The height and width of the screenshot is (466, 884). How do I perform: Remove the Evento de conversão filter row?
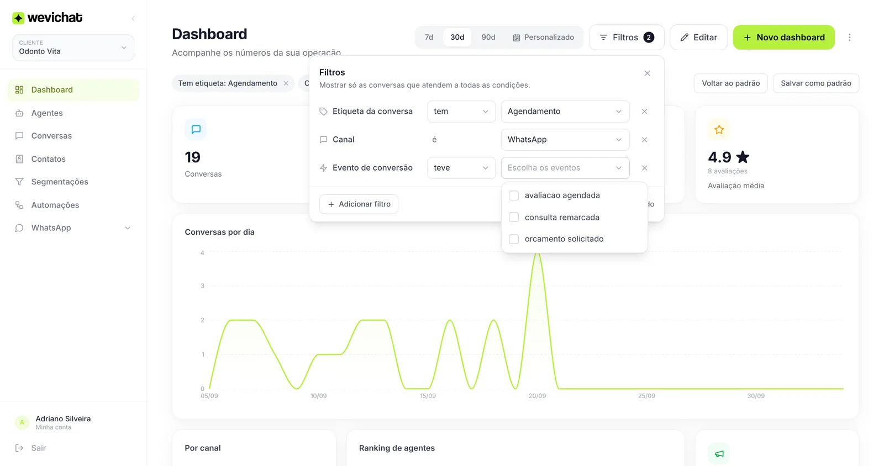[x=644, y=168]
